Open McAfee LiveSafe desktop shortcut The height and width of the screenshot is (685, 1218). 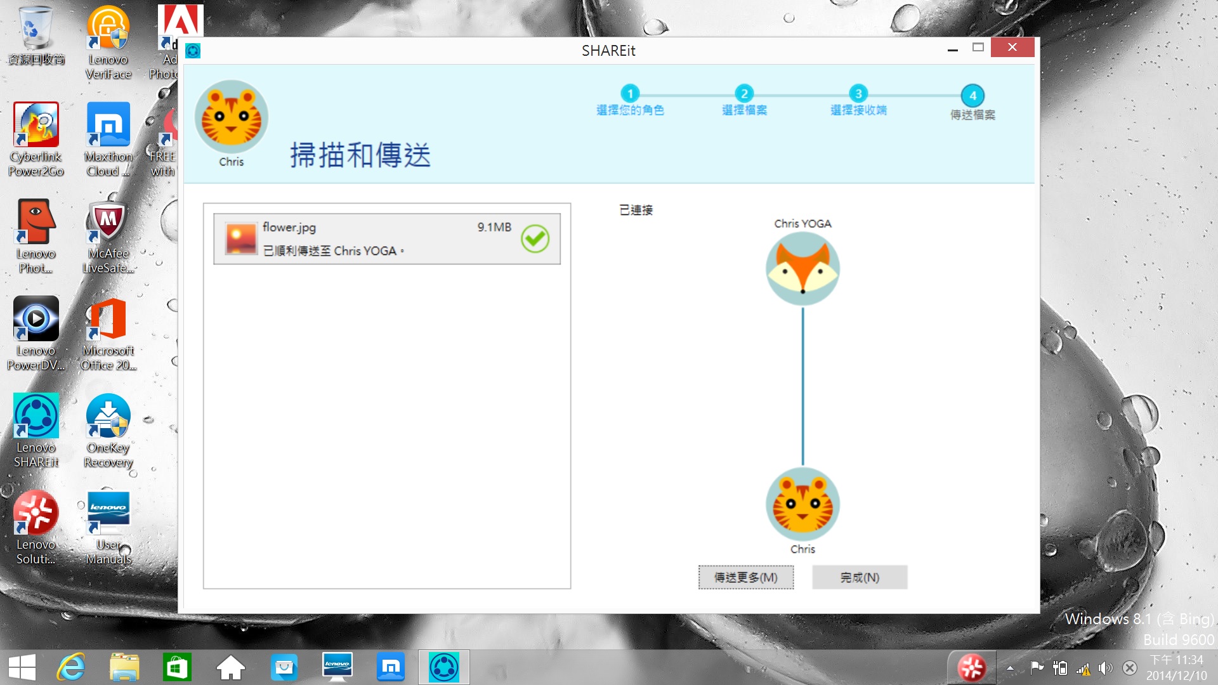(x=108, y=237)
